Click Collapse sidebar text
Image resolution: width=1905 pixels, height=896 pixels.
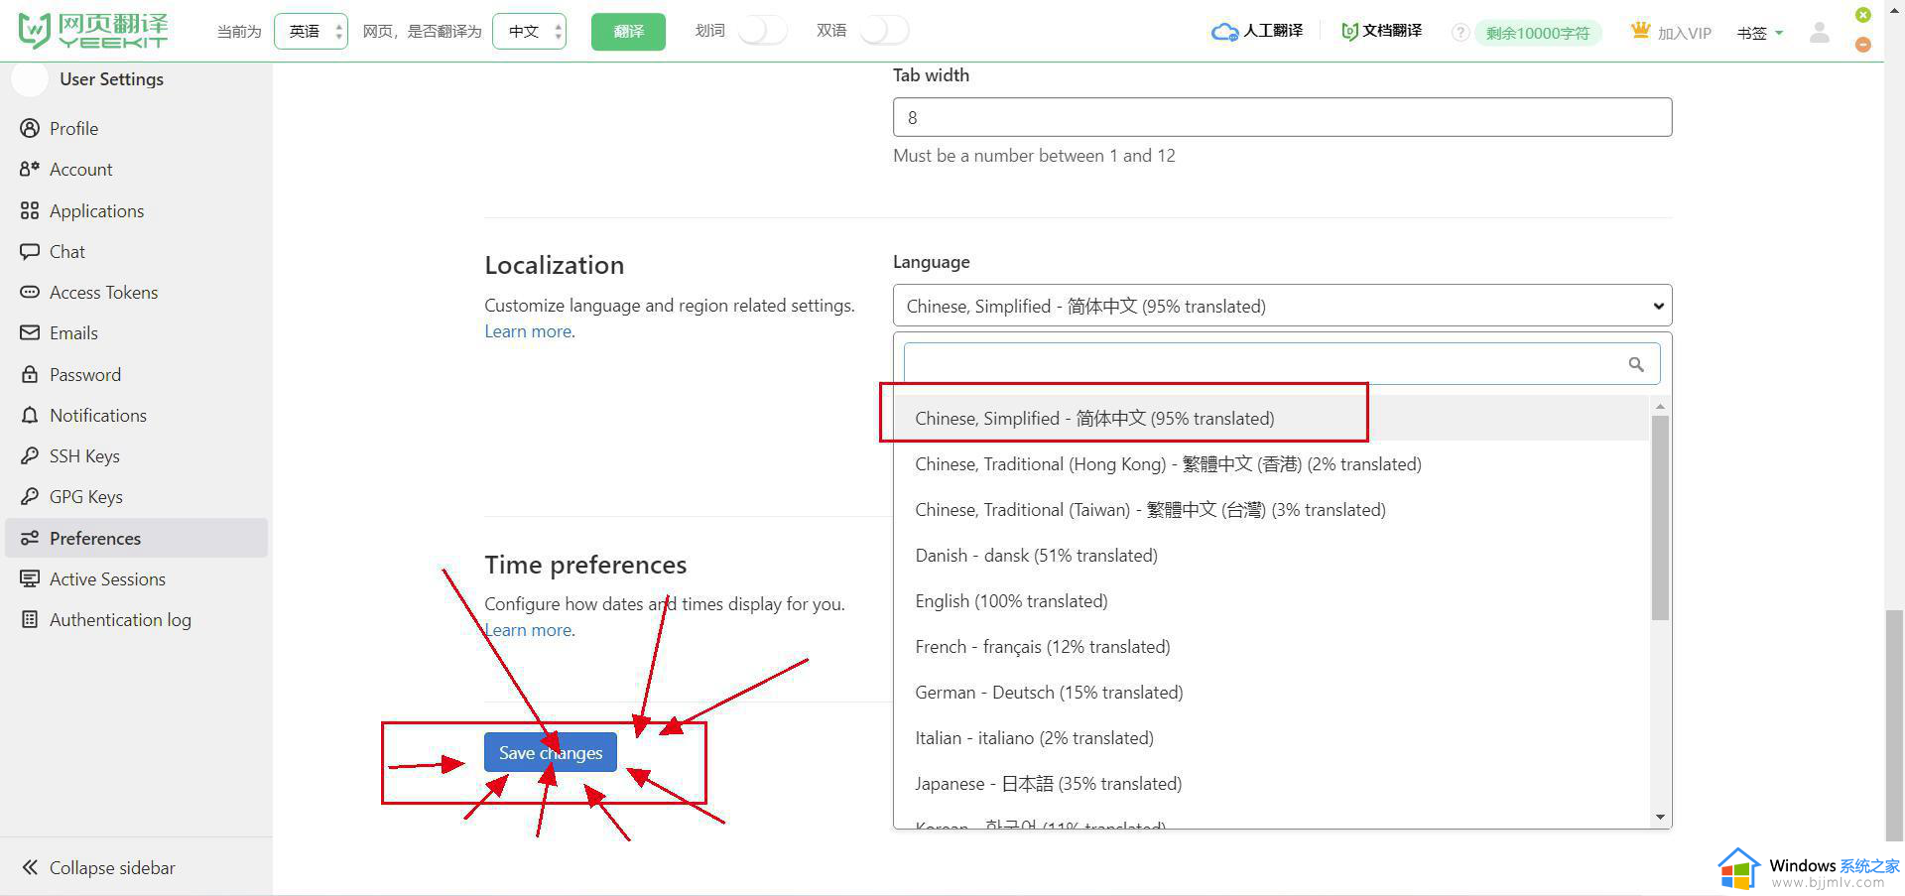[x=112, y=867]
